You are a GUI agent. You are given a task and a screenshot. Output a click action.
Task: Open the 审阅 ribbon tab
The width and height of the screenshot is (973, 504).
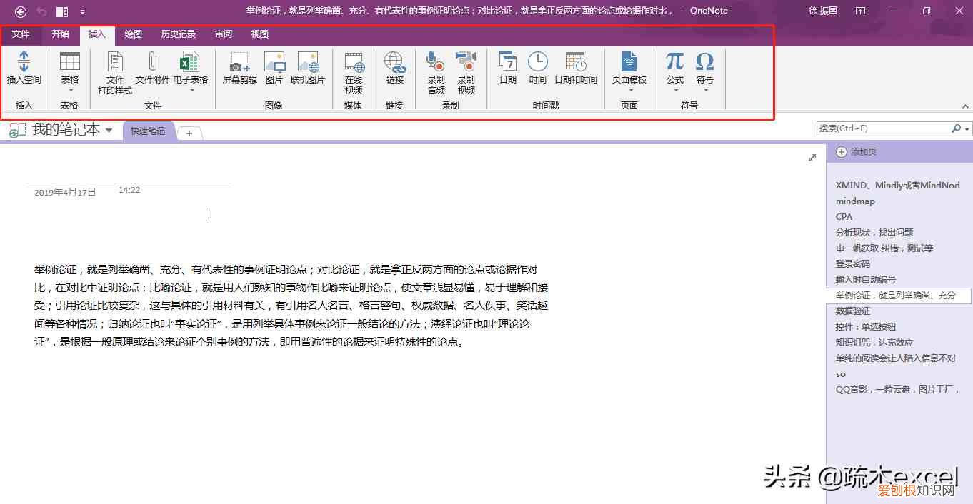224,34
